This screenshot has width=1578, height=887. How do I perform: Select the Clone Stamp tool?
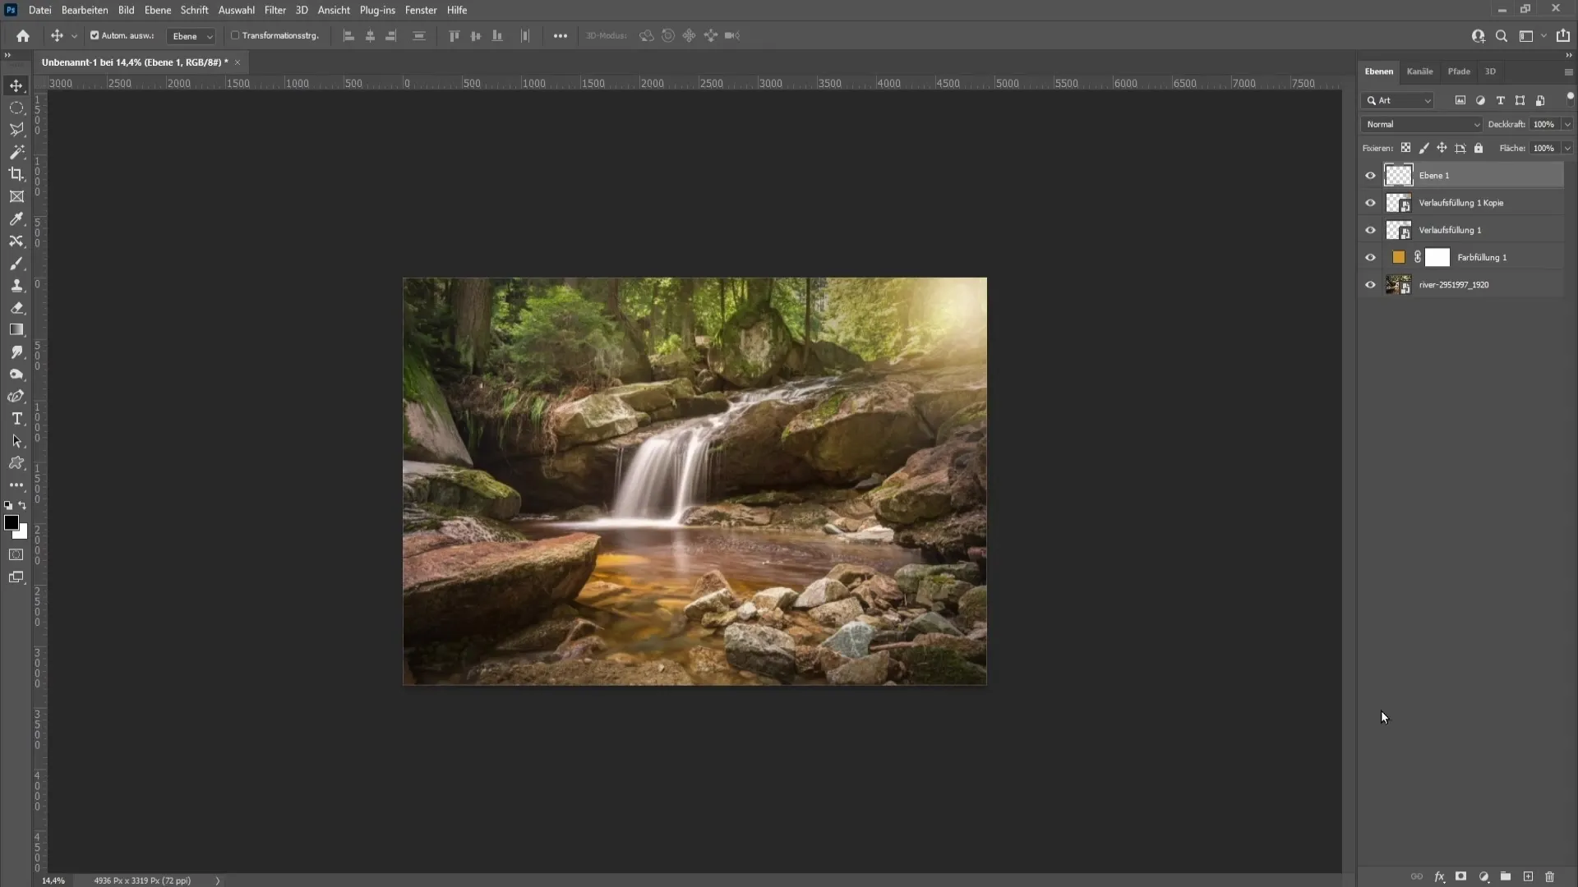(x=16, y=285)
